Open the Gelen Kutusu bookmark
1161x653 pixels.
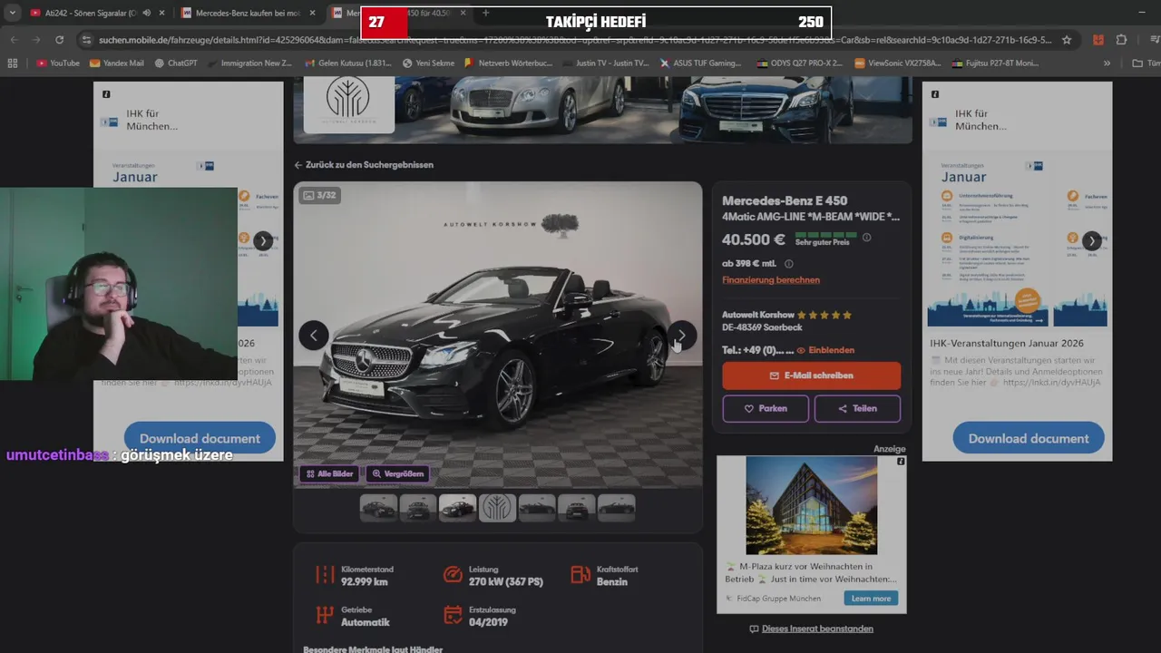pyautogui.click(x=348, y=63)
